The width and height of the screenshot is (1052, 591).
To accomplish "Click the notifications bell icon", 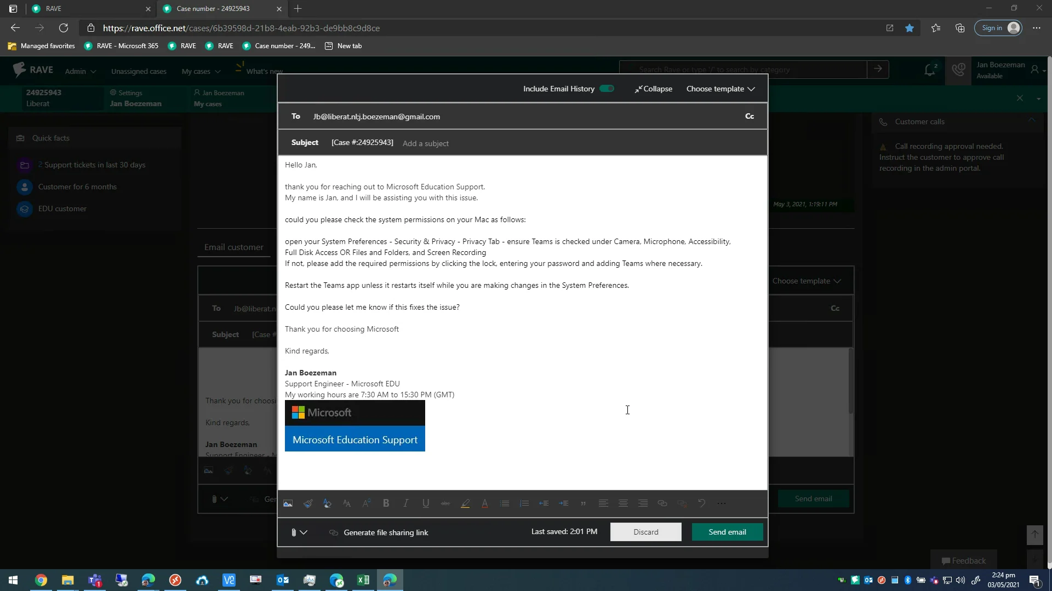I will (930, 69).
